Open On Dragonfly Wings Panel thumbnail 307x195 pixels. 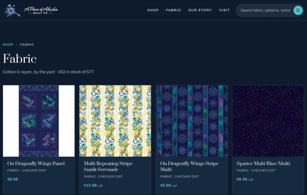pos(39,121)
